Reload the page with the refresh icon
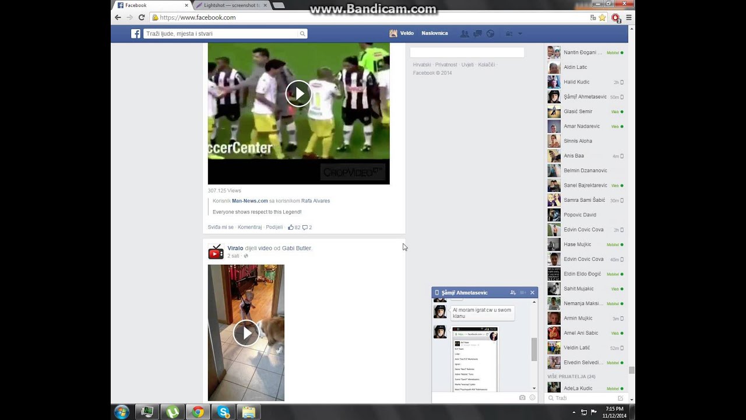The height and width of the screenshot is (420, 746). tap(141, 17)
